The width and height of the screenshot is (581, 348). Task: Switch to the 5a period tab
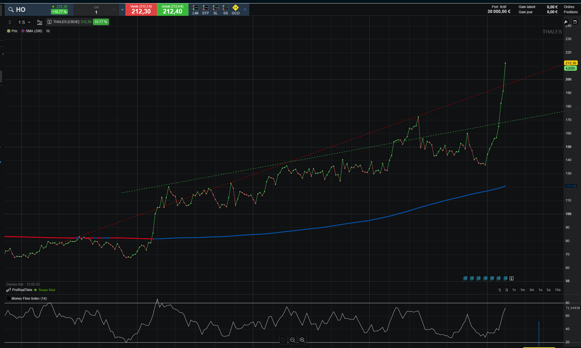(548, 290)
